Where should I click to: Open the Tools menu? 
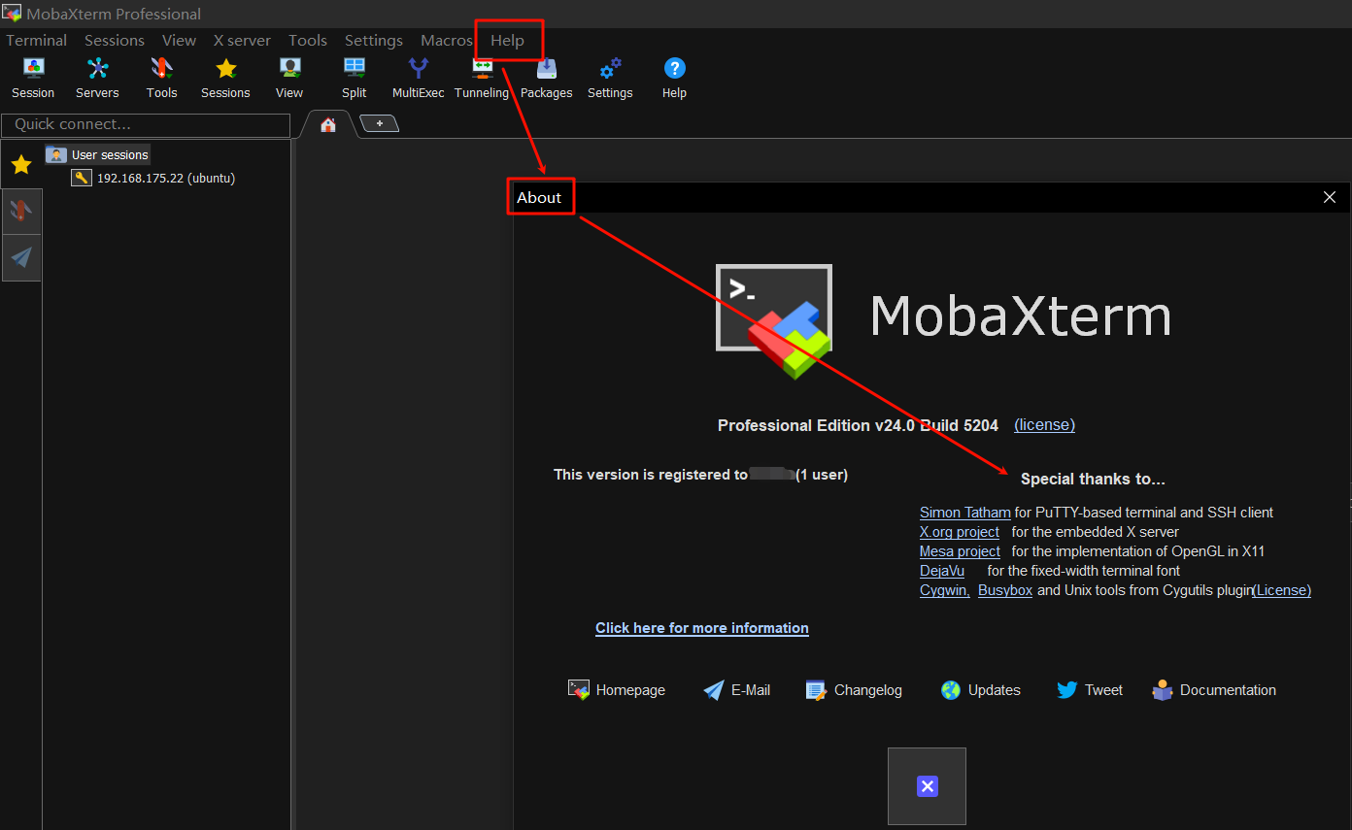click(308, 40)
